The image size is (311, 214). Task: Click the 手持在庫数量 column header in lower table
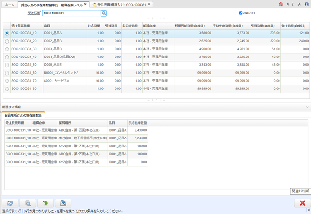(138, 123)
